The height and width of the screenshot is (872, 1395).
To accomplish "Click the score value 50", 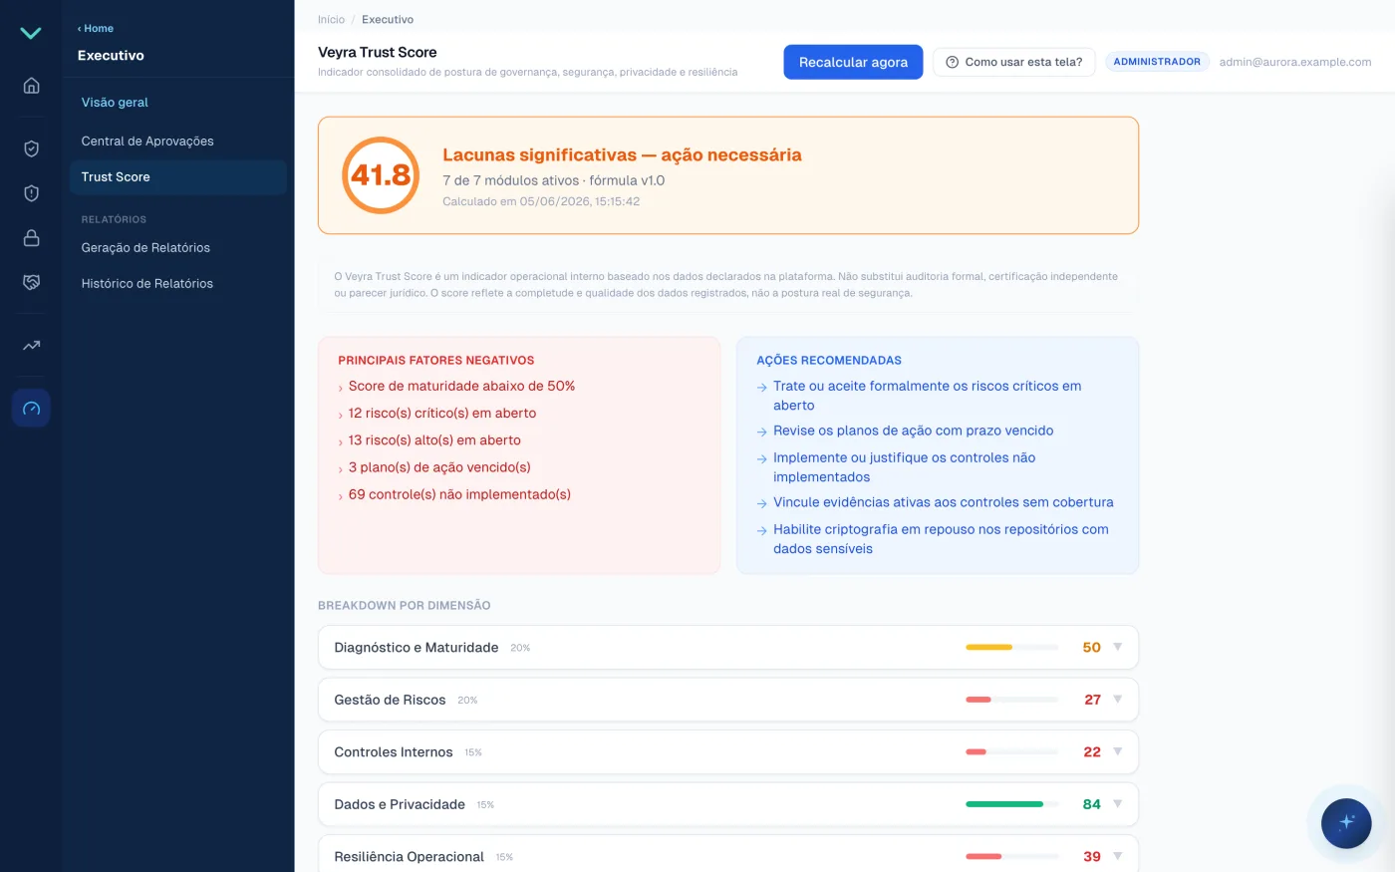I will coord(1092,648).
